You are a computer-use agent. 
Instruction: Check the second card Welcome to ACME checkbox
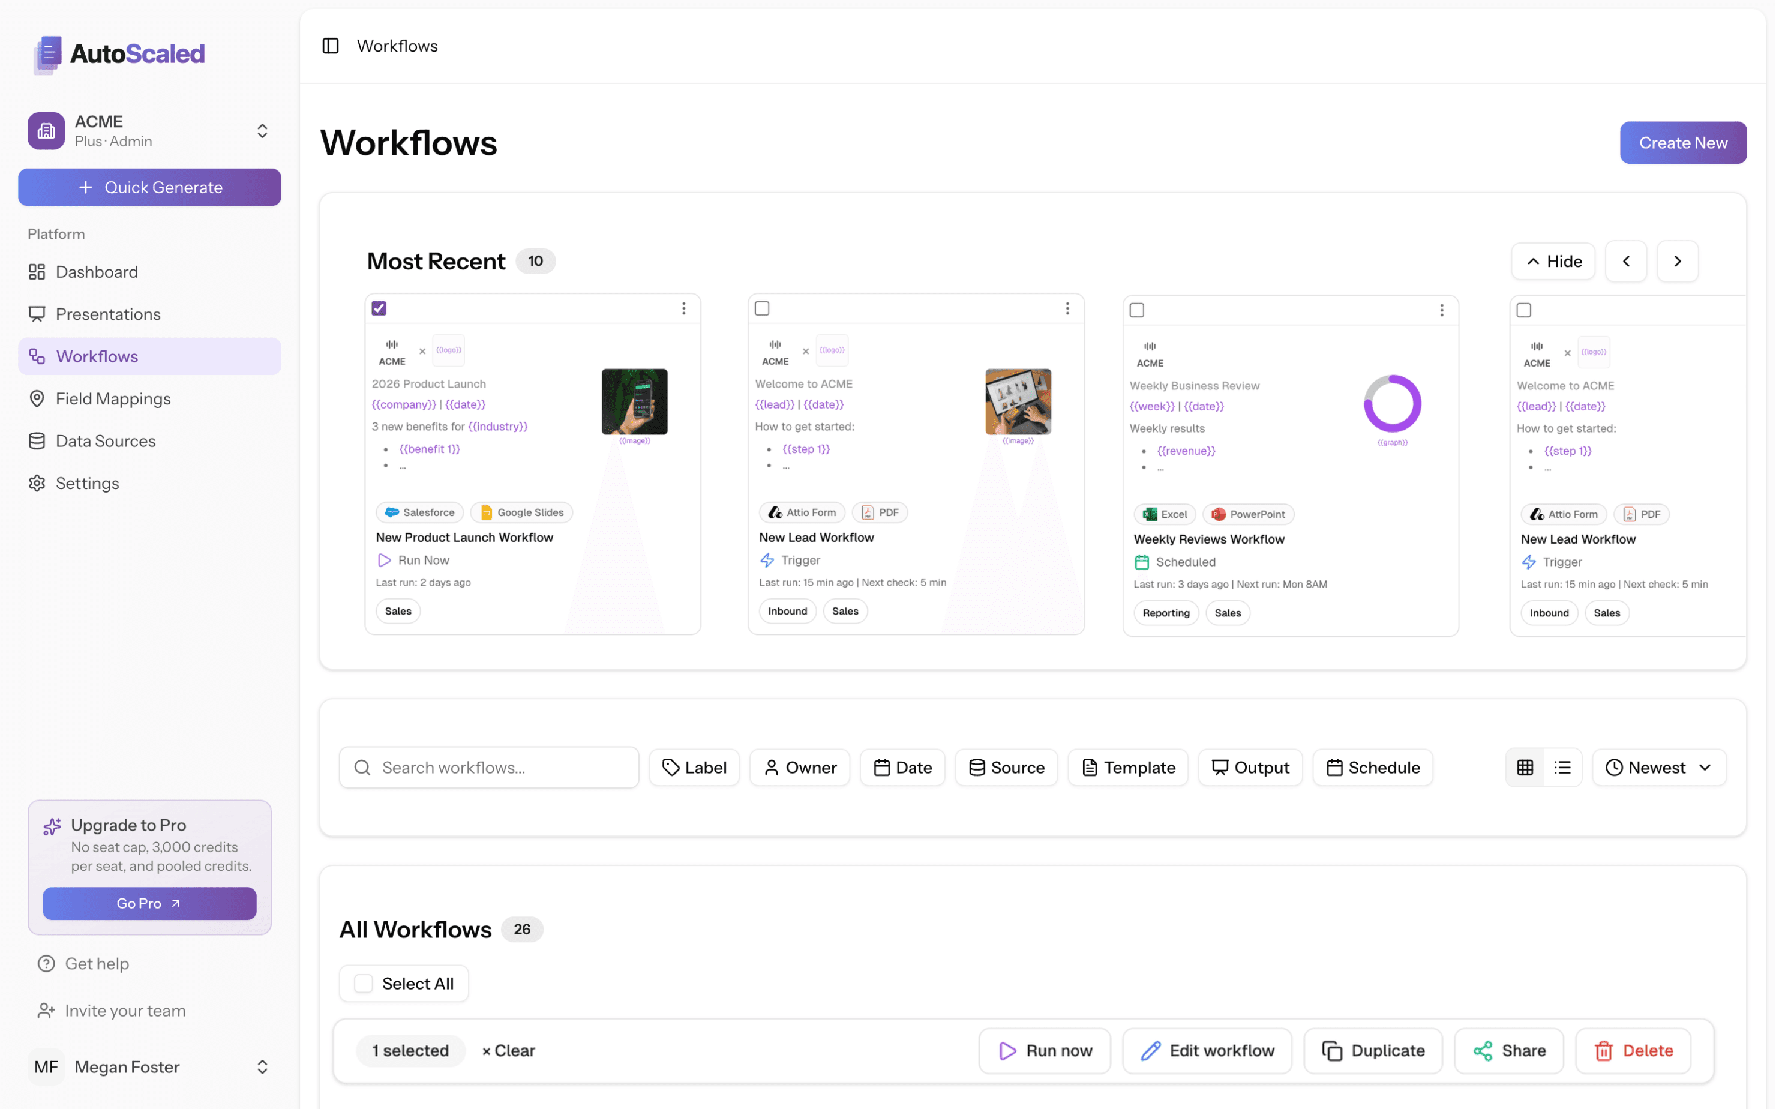pyautogui.click(x=763, y=309)
